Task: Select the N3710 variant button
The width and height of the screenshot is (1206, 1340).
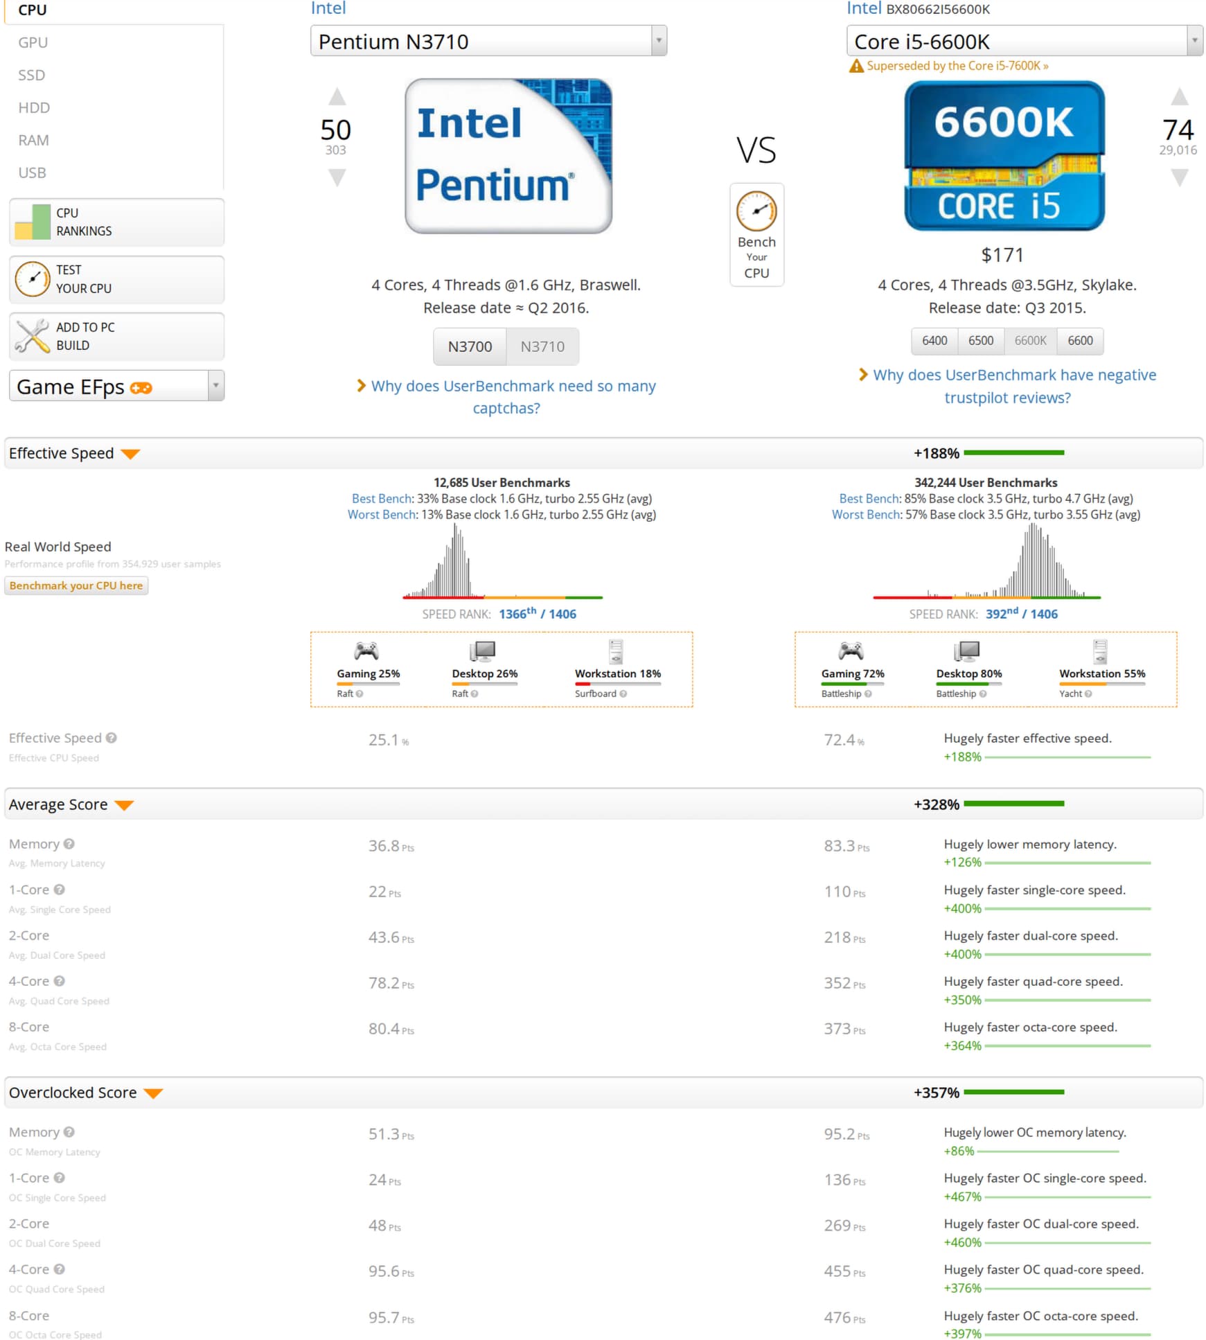Action: click(x=542, y=346)
